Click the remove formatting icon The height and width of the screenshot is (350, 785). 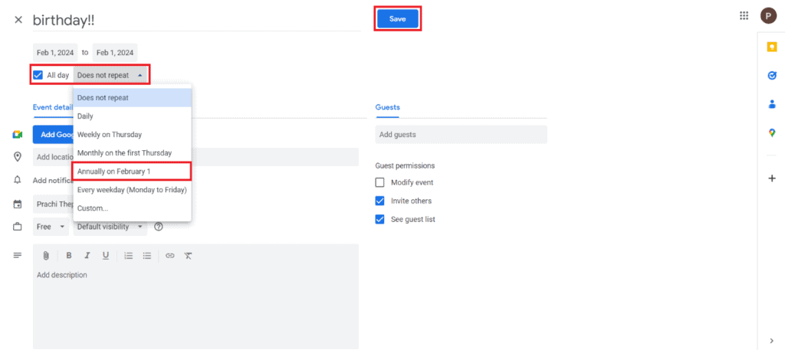pos(189,256)
